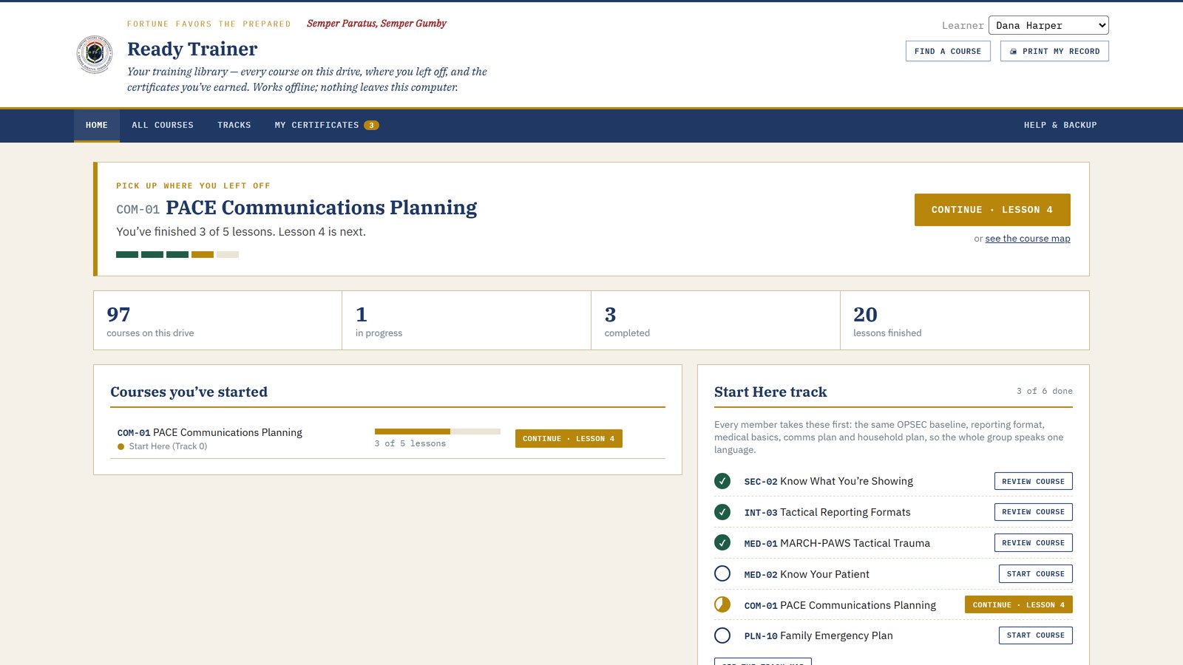Screen dimensions: 1183x665
Task: Click the green checkmark beside MED-01
Action: 722,543
